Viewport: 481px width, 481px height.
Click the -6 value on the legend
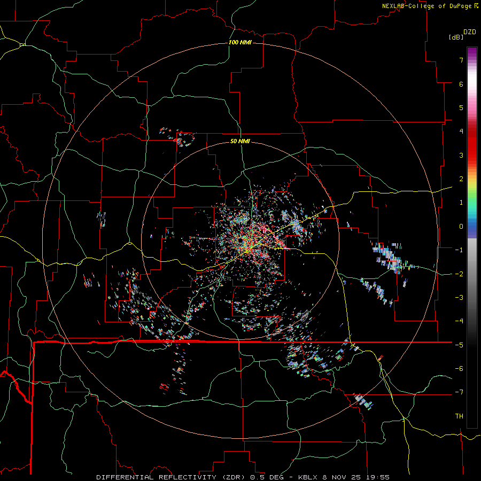(x=459, y=369)
